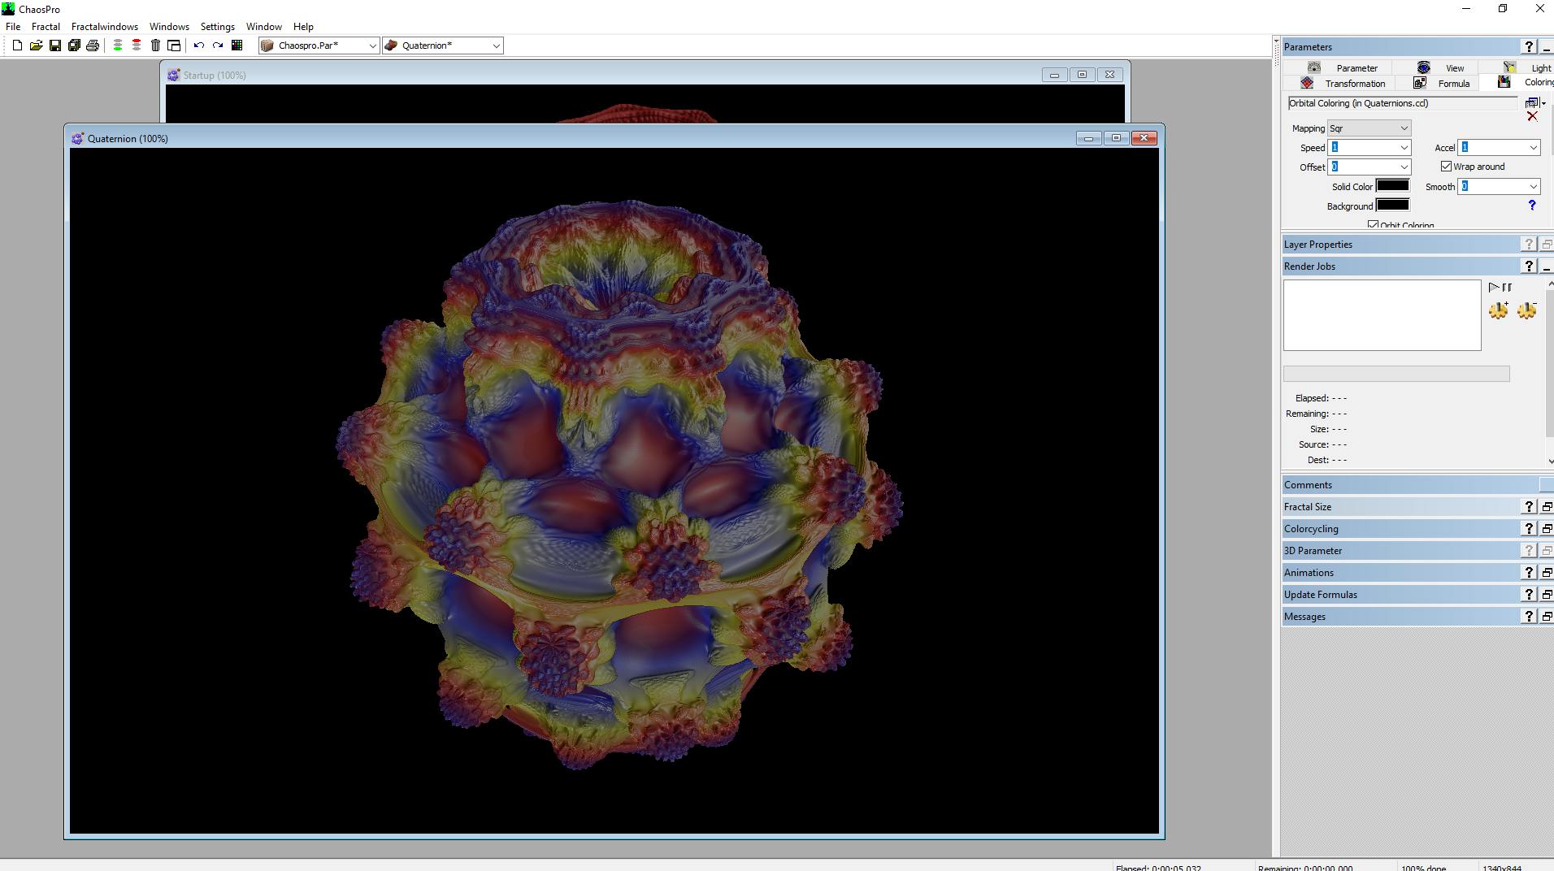The width and height of the screenshot is (1554, 871).
Task: Pick the Background color swatch
Action: pyautogui.click(x=1392, y=206)
